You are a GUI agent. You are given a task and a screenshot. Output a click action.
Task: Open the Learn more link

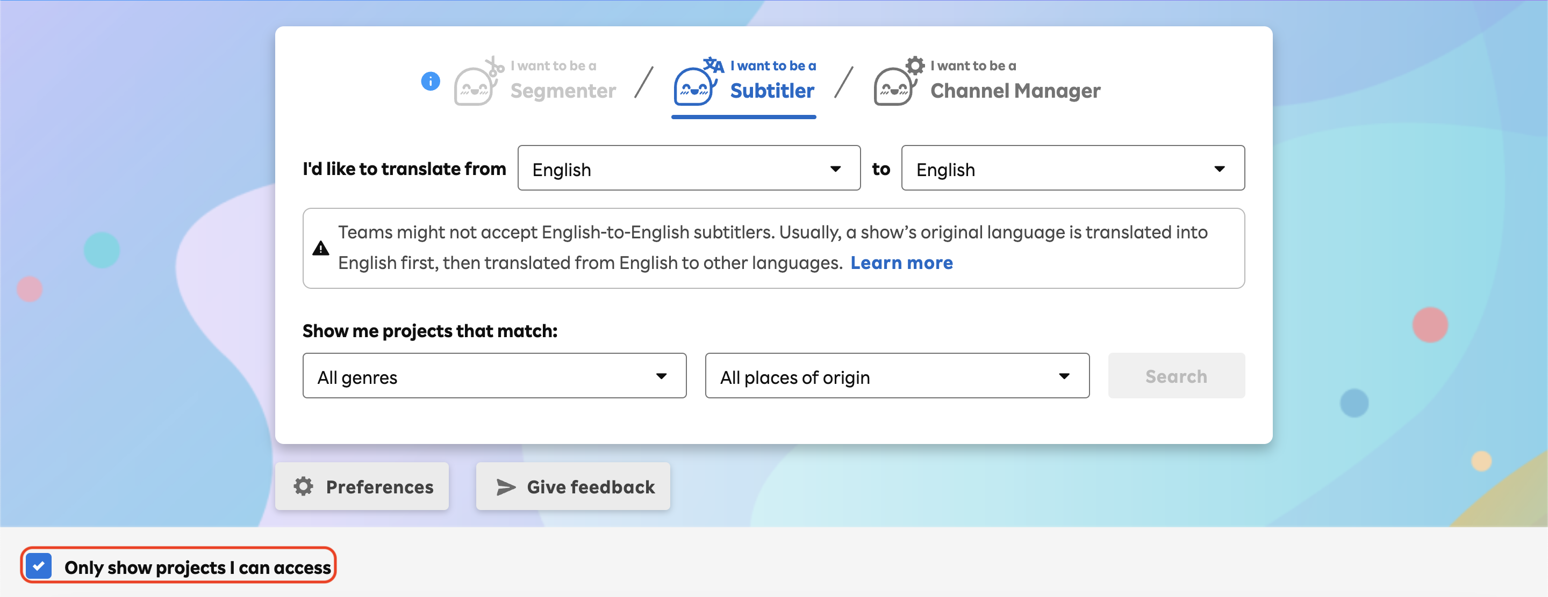(901, 263)
